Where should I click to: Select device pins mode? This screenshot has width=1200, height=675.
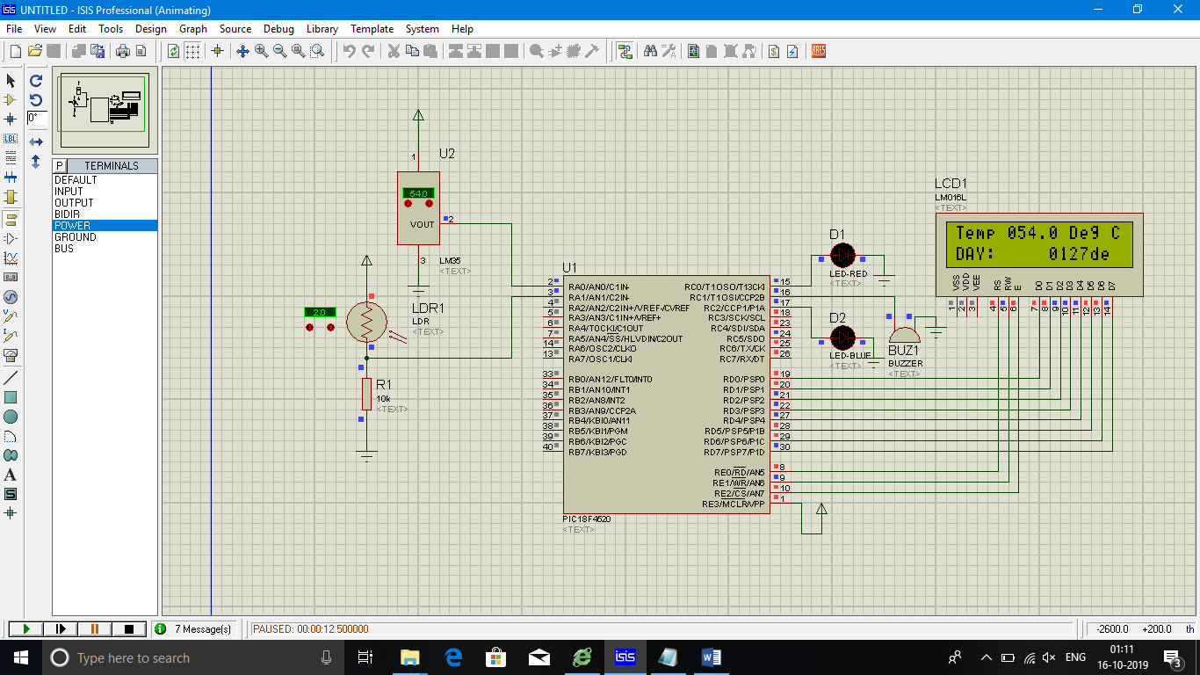(x=11, y=238)
